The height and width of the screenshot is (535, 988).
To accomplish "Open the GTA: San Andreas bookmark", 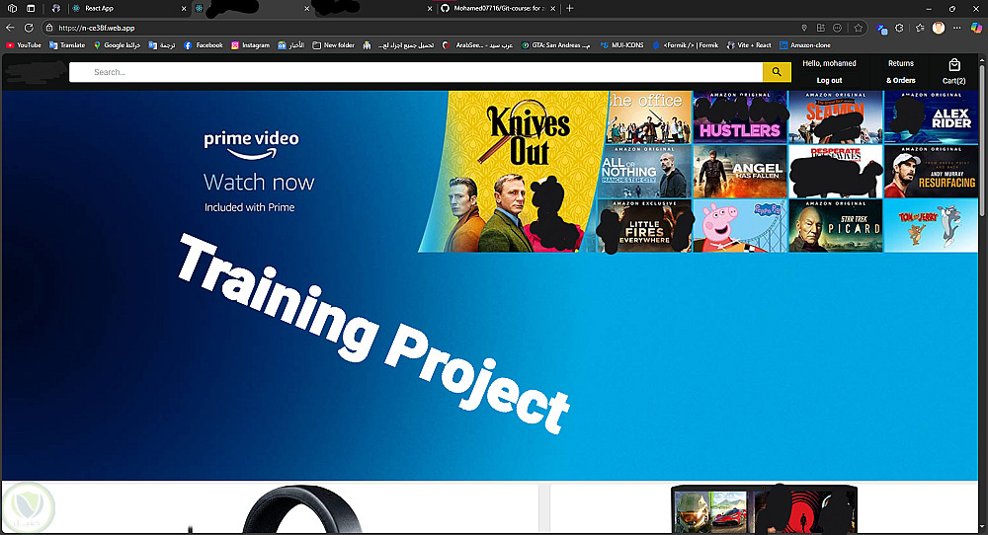I will 555,45.
